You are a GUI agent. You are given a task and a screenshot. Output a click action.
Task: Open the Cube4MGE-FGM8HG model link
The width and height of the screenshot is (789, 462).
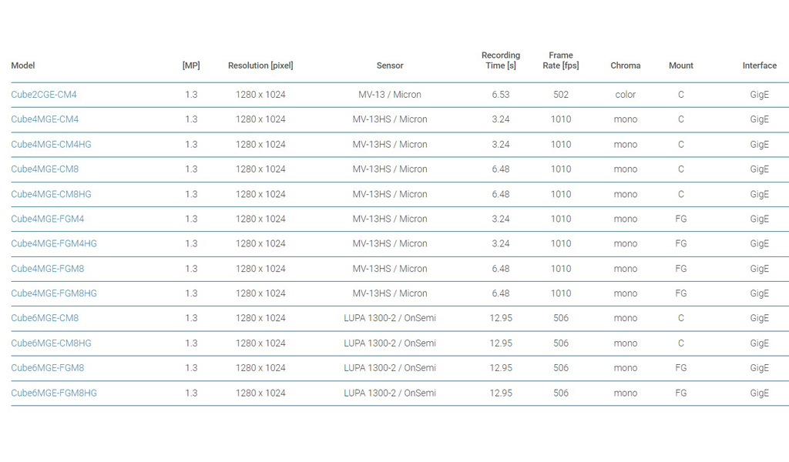tap(54, 293)
